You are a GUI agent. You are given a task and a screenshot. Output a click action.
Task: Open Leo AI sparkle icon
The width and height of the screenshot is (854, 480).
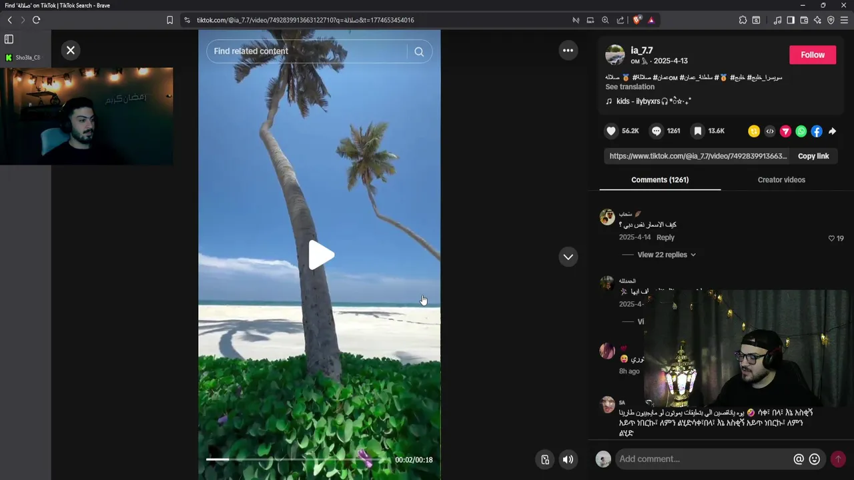click(817, 20)
